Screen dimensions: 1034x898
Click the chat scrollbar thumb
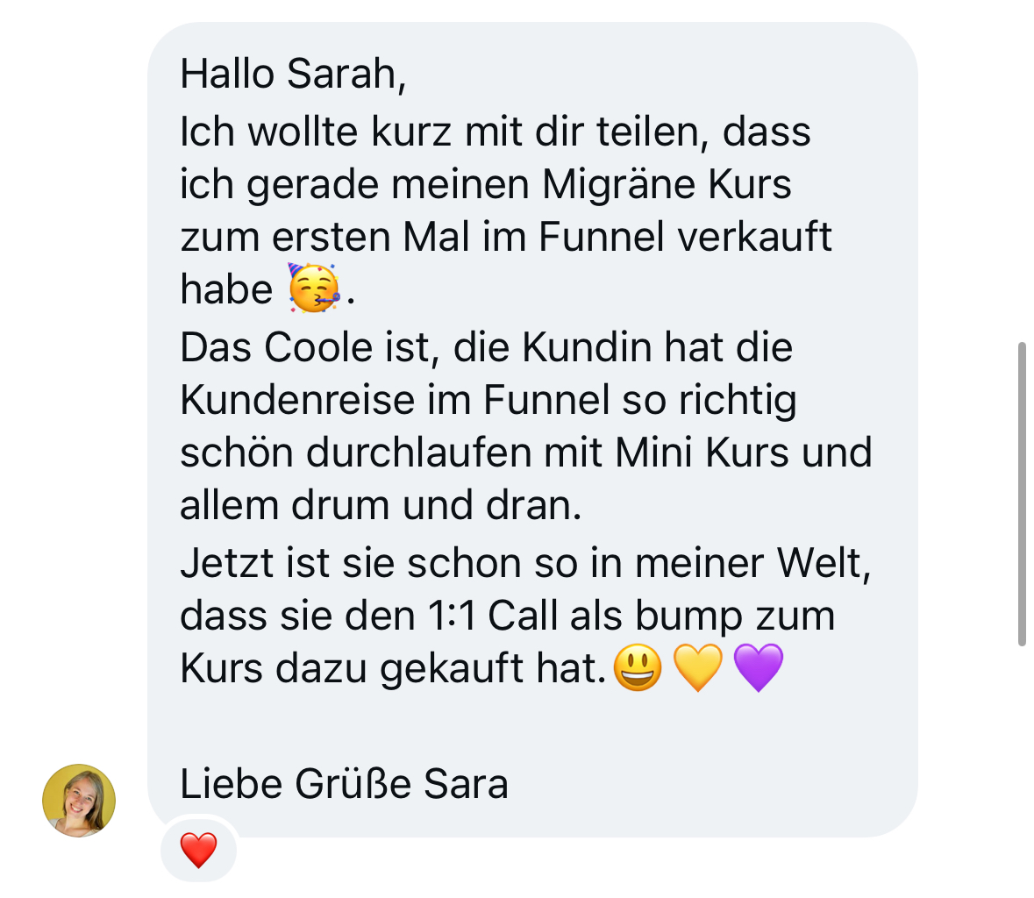pyautogui.click(x=1021, y=494)
